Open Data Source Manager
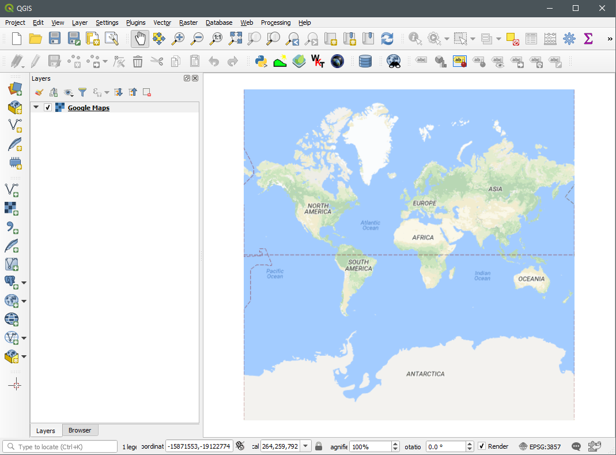Viewport: 616px width, 455px height. point(15,89)
